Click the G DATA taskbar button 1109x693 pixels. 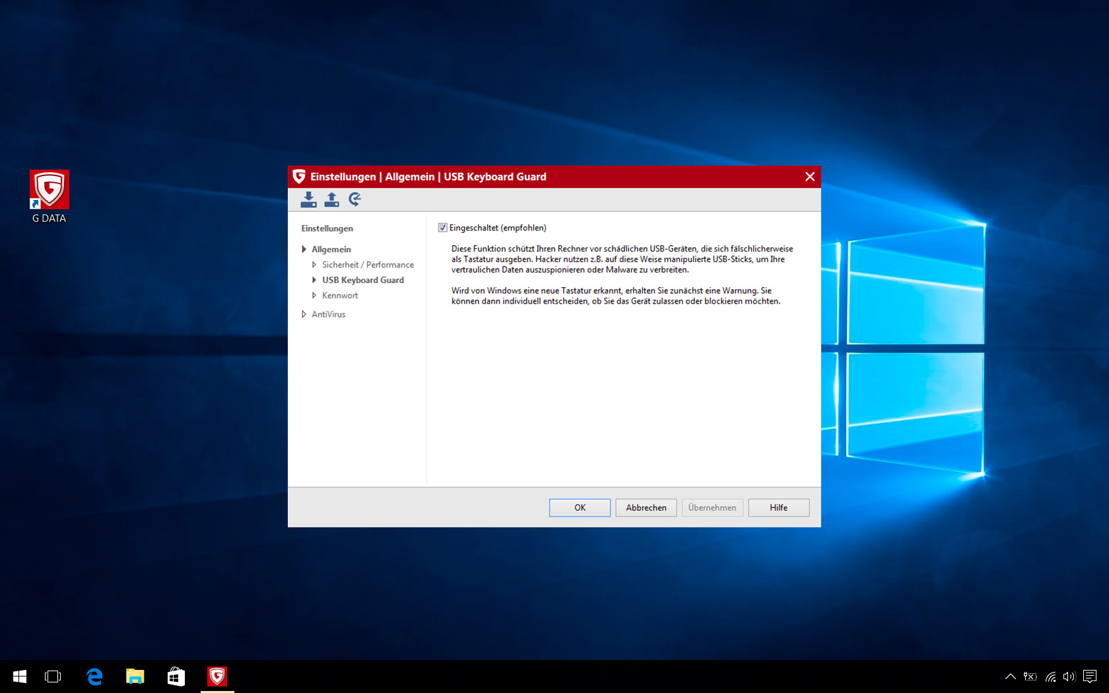pos(217,676)
